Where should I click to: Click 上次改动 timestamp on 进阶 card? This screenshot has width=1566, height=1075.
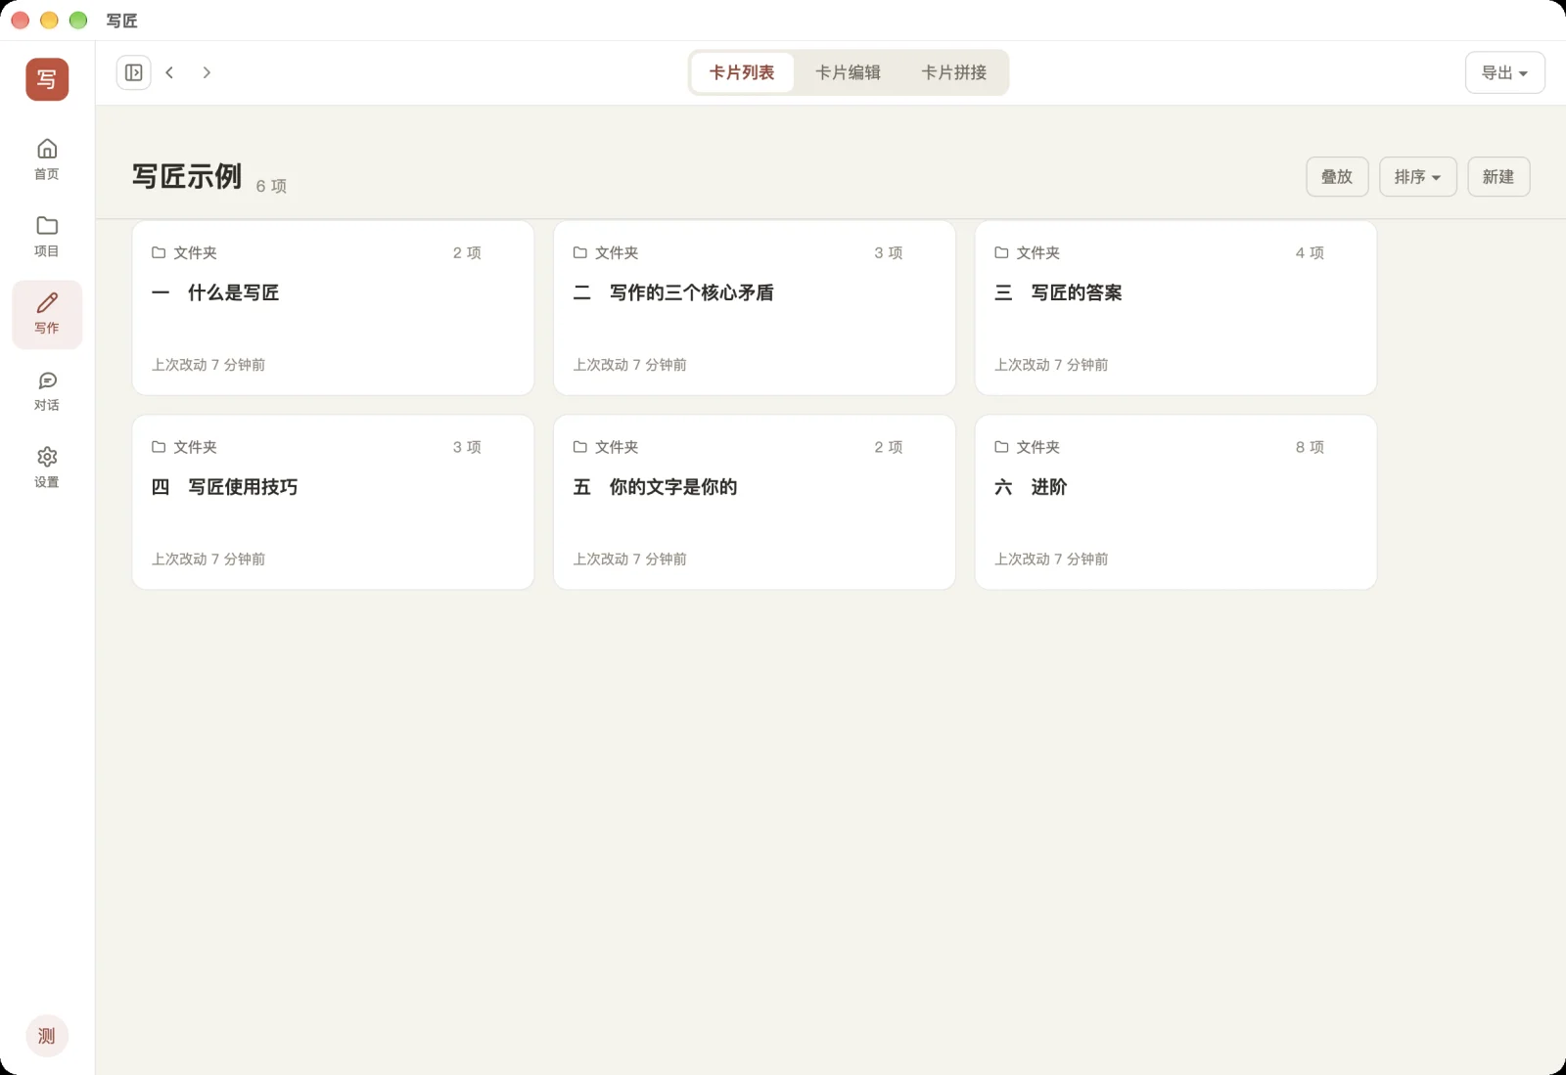[1051, 560]
